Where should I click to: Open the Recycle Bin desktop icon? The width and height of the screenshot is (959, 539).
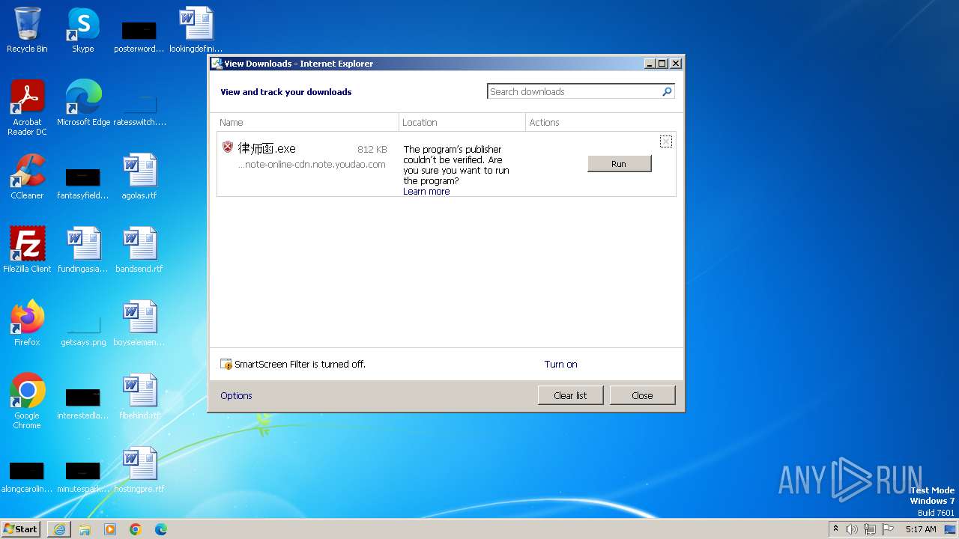[27, 30]
